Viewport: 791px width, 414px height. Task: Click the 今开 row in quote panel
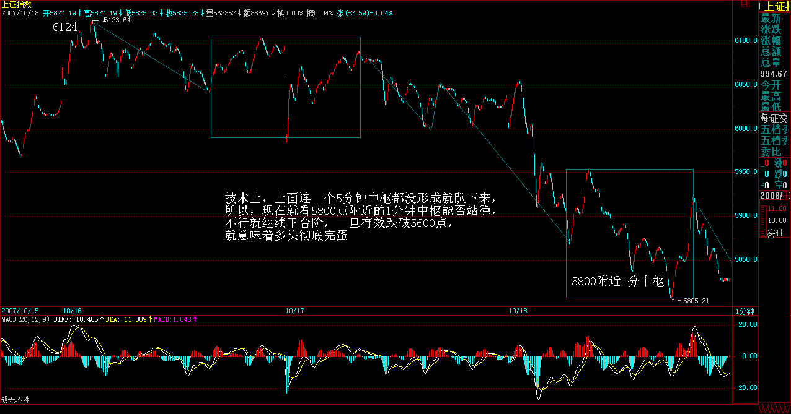[771, 85]
